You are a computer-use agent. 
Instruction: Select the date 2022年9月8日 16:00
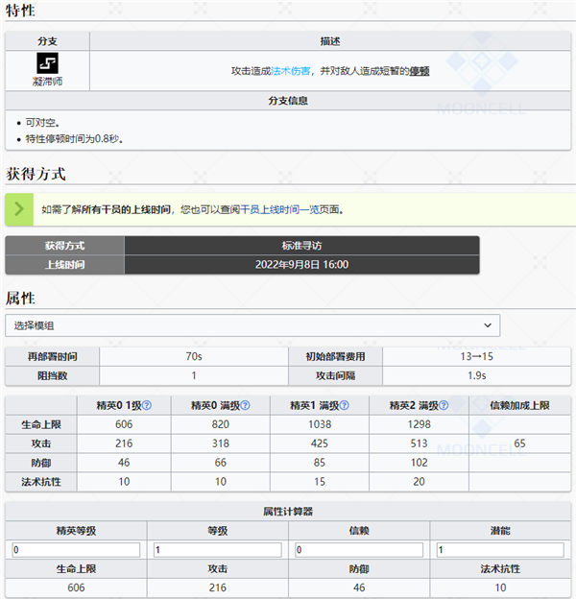(301, 265)
